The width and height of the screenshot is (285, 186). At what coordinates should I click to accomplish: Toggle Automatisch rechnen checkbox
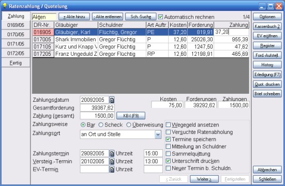(x=160, y=17)
